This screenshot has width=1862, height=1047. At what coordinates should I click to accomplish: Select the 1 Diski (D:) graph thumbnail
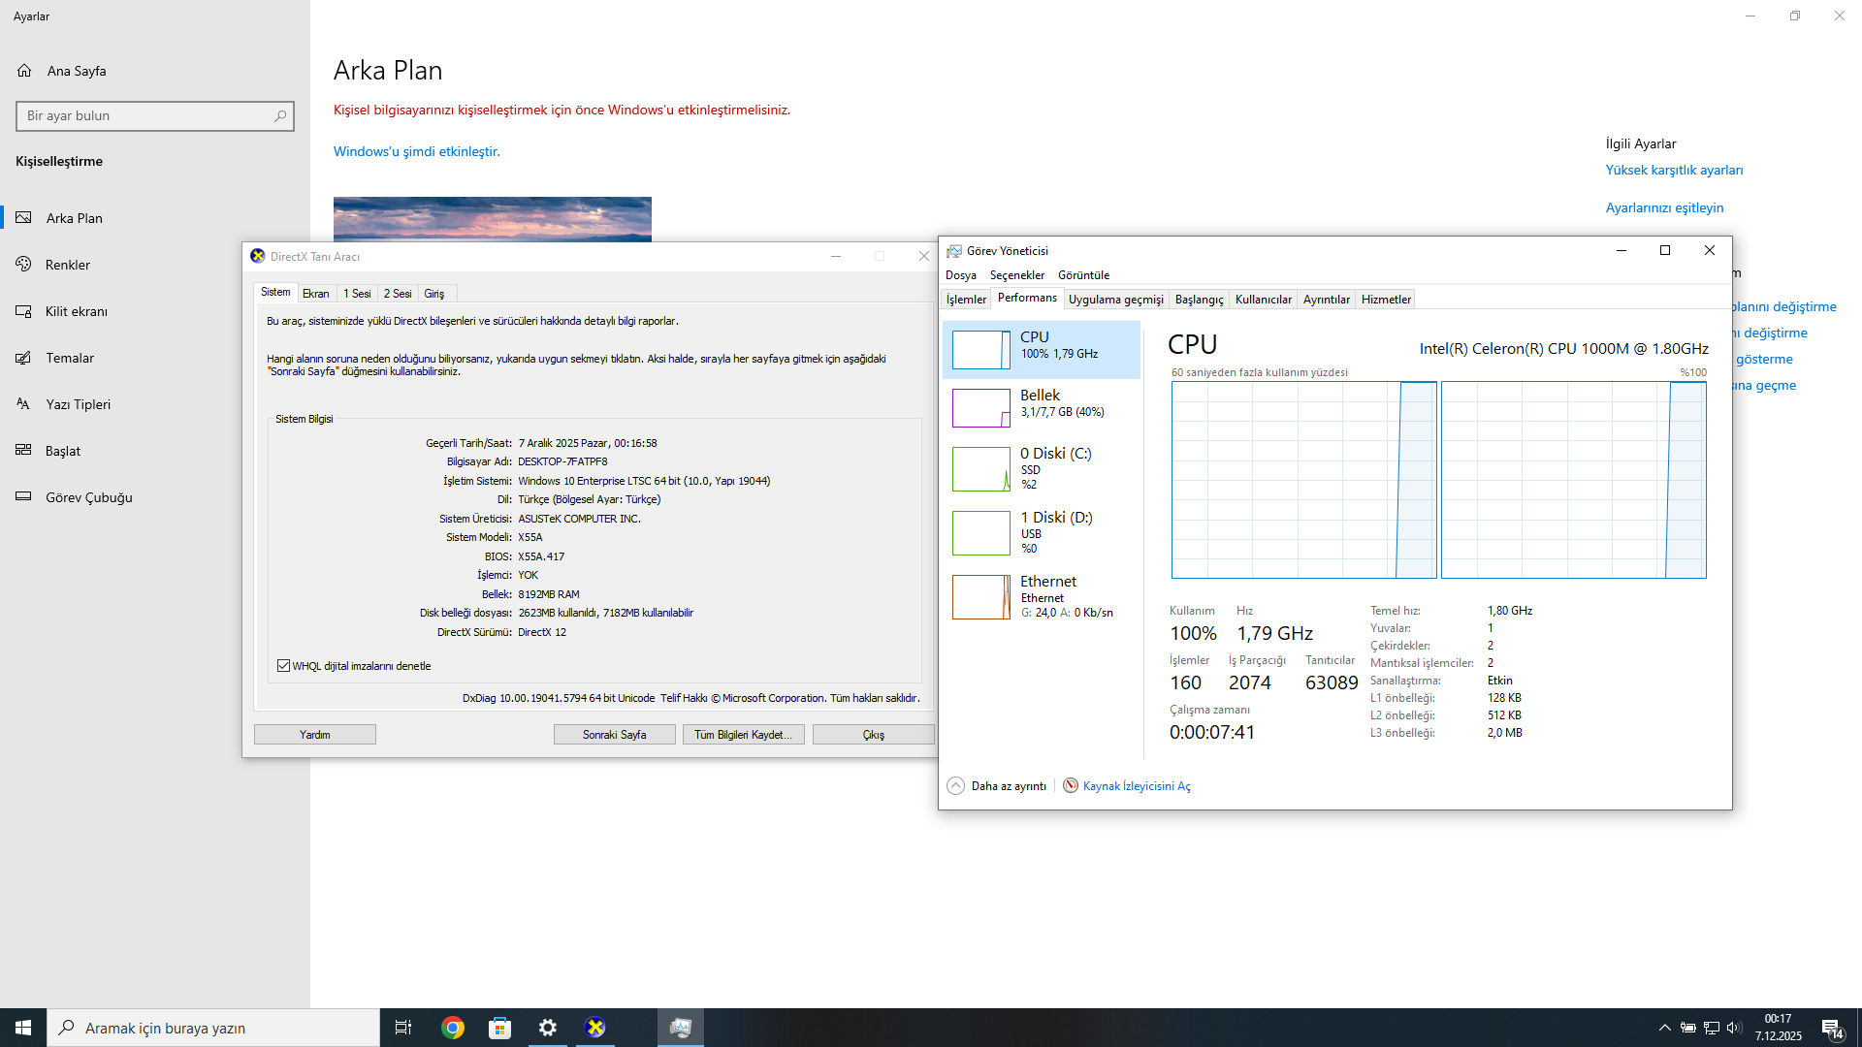981,533
